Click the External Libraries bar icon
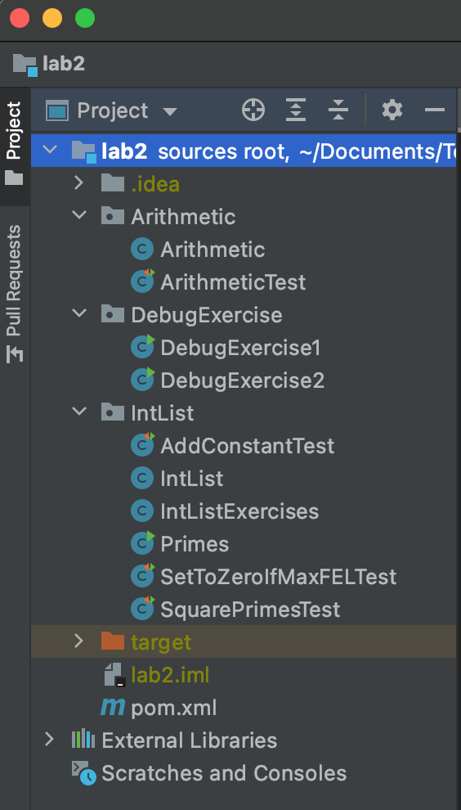461x810 pixels. (x=83, y=740)
